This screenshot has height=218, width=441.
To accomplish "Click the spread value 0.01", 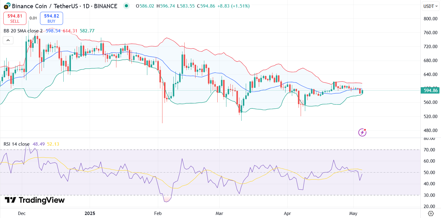I will 33,18.
